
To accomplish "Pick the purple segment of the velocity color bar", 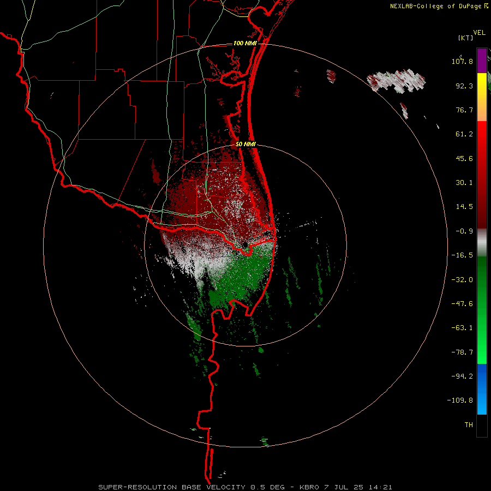I will click(482, 61).
